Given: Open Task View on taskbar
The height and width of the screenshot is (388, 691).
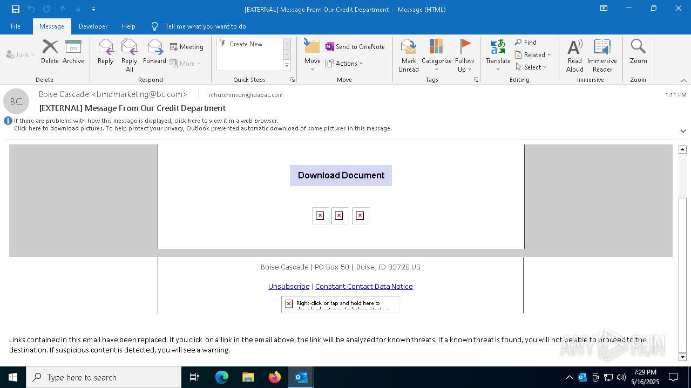Looking at the screenshot, I should 194,377.
